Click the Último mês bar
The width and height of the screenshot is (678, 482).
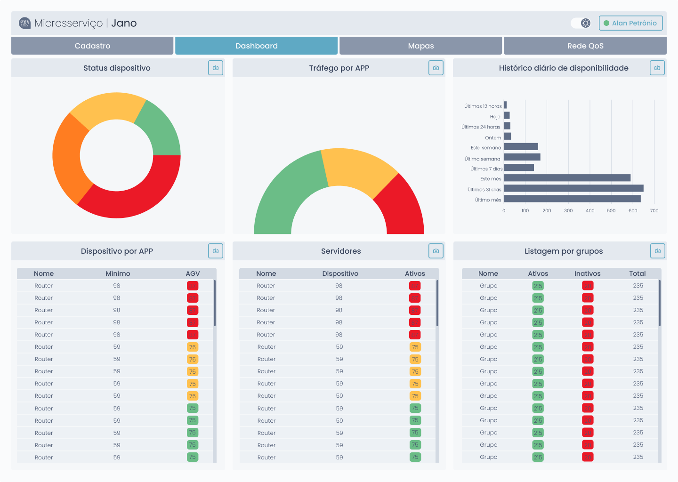click(572, 199)
